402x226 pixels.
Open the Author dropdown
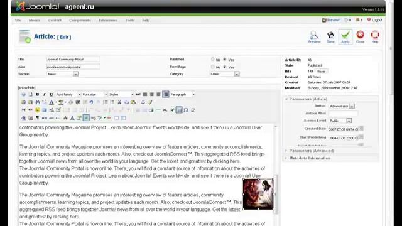342,106
